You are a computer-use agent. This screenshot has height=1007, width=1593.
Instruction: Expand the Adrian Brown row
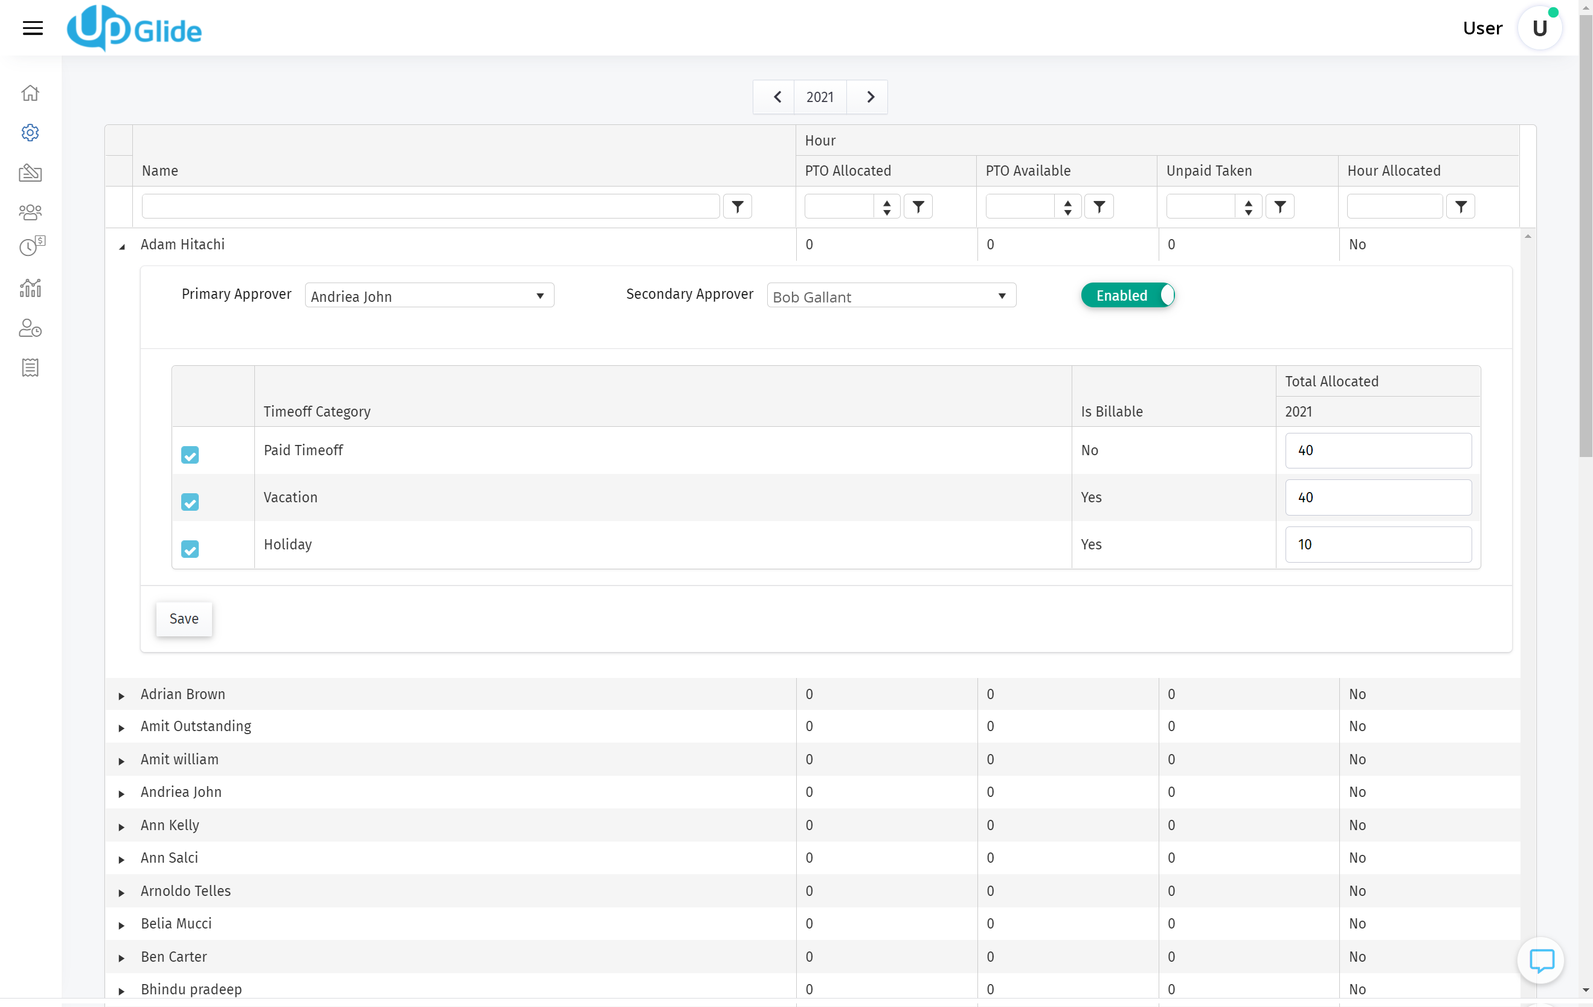pyautogui.click(x=121, y=695)
